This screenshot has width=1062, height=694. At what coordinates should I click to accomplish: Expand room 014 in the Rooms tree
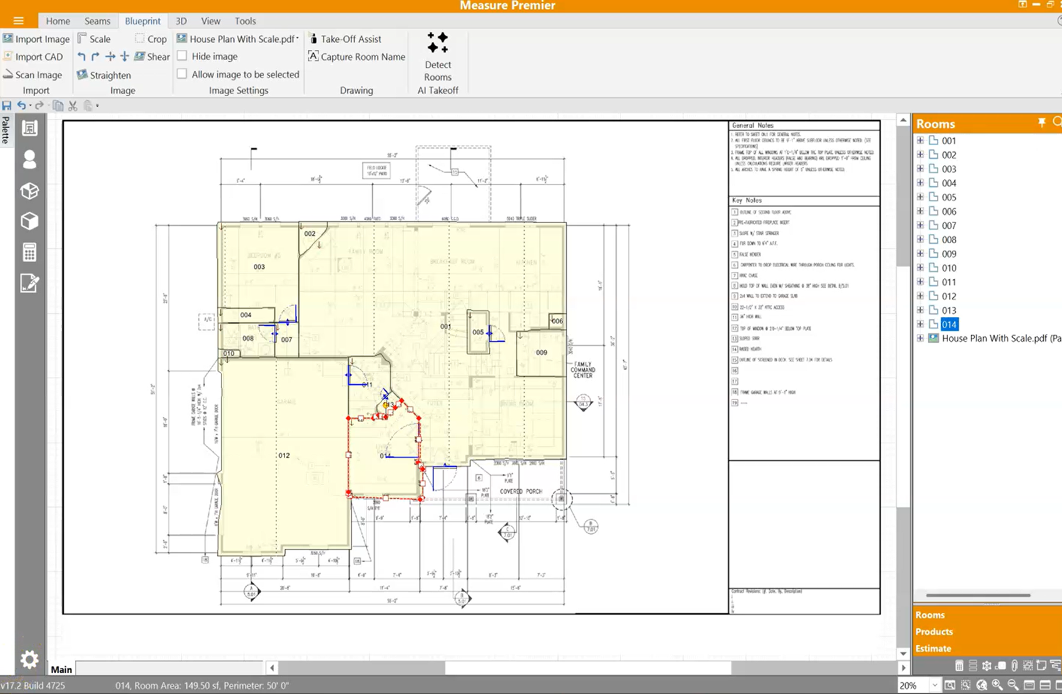(x=920, y=324)
